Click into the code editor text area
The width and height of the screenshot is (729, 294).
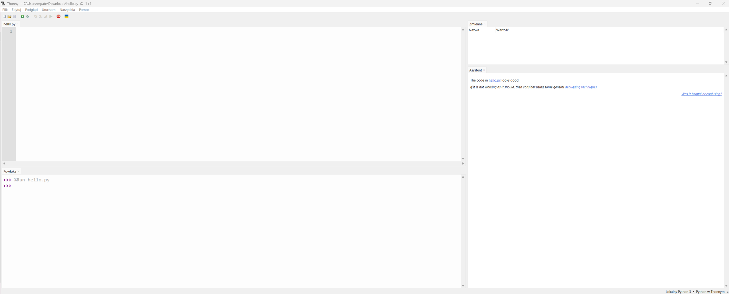[238, 94]
